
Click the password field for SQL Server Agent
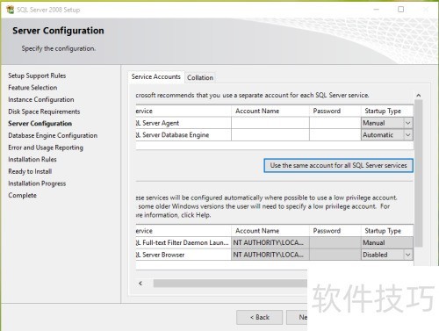tap(335, 123)
